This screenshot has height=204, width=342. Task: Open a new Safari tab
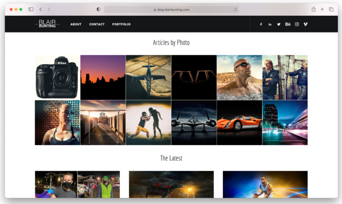click(x=322, y=9)
